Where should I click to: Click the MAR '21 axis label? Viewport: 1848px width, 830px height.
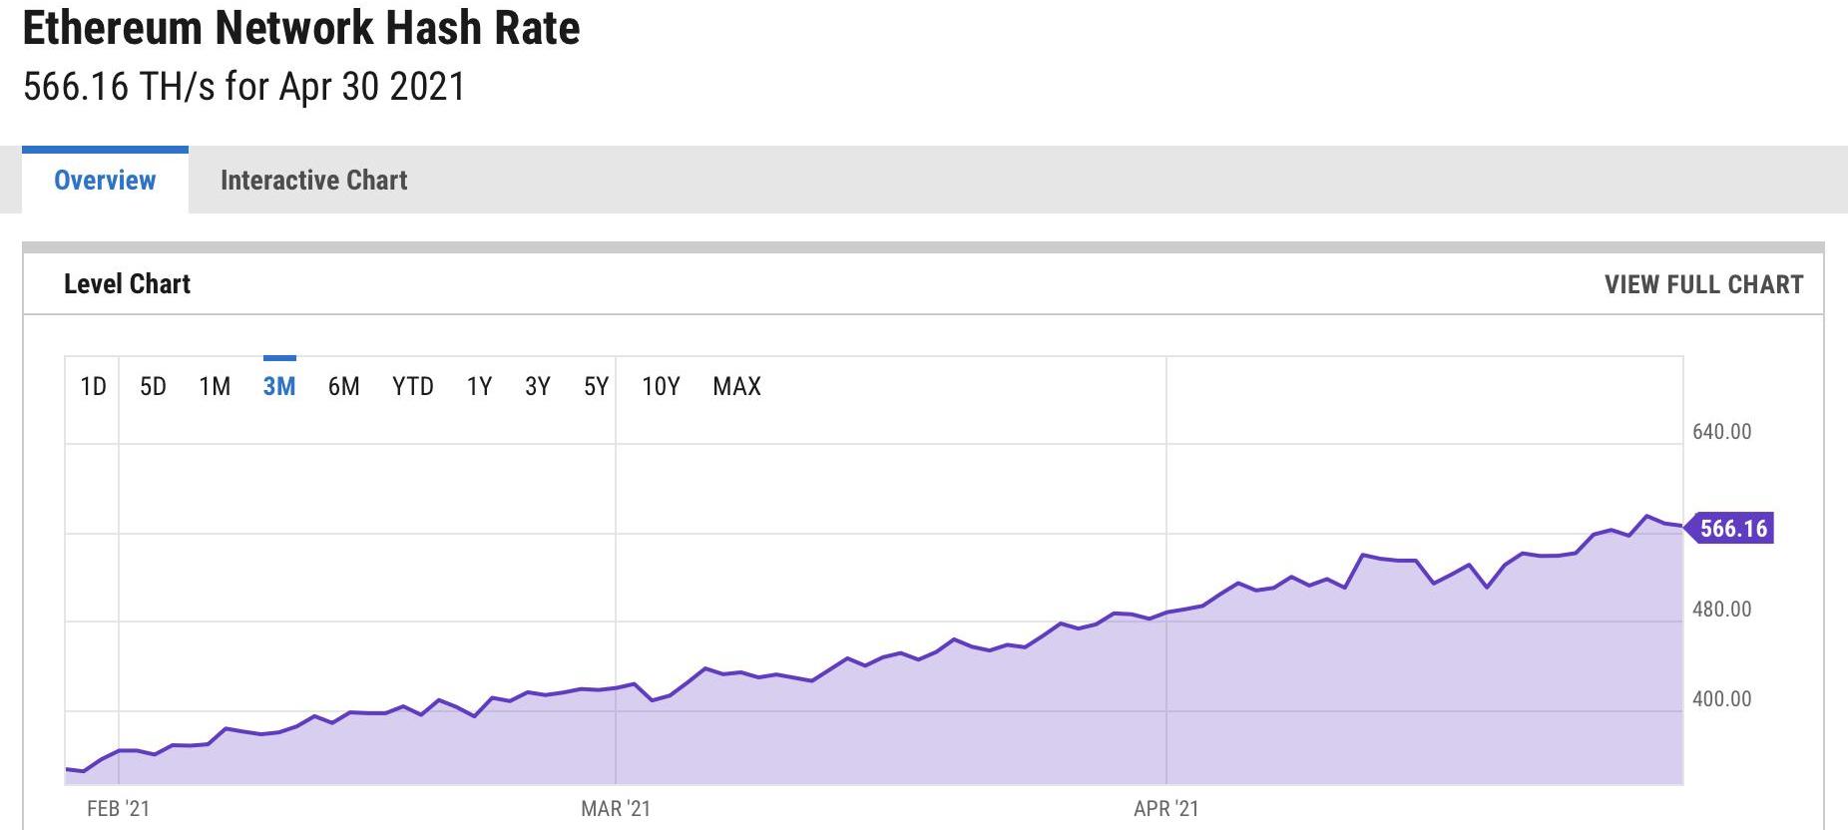pyautogui.click(x=616, y=809)
